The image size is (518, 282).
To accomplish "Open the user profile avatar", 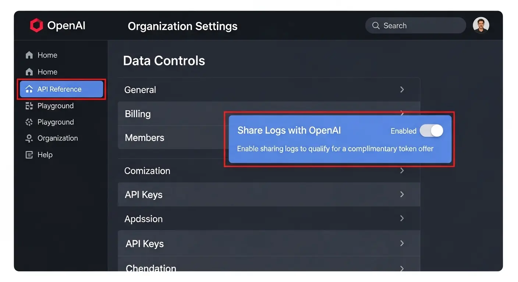I will [x=481, y=25].
